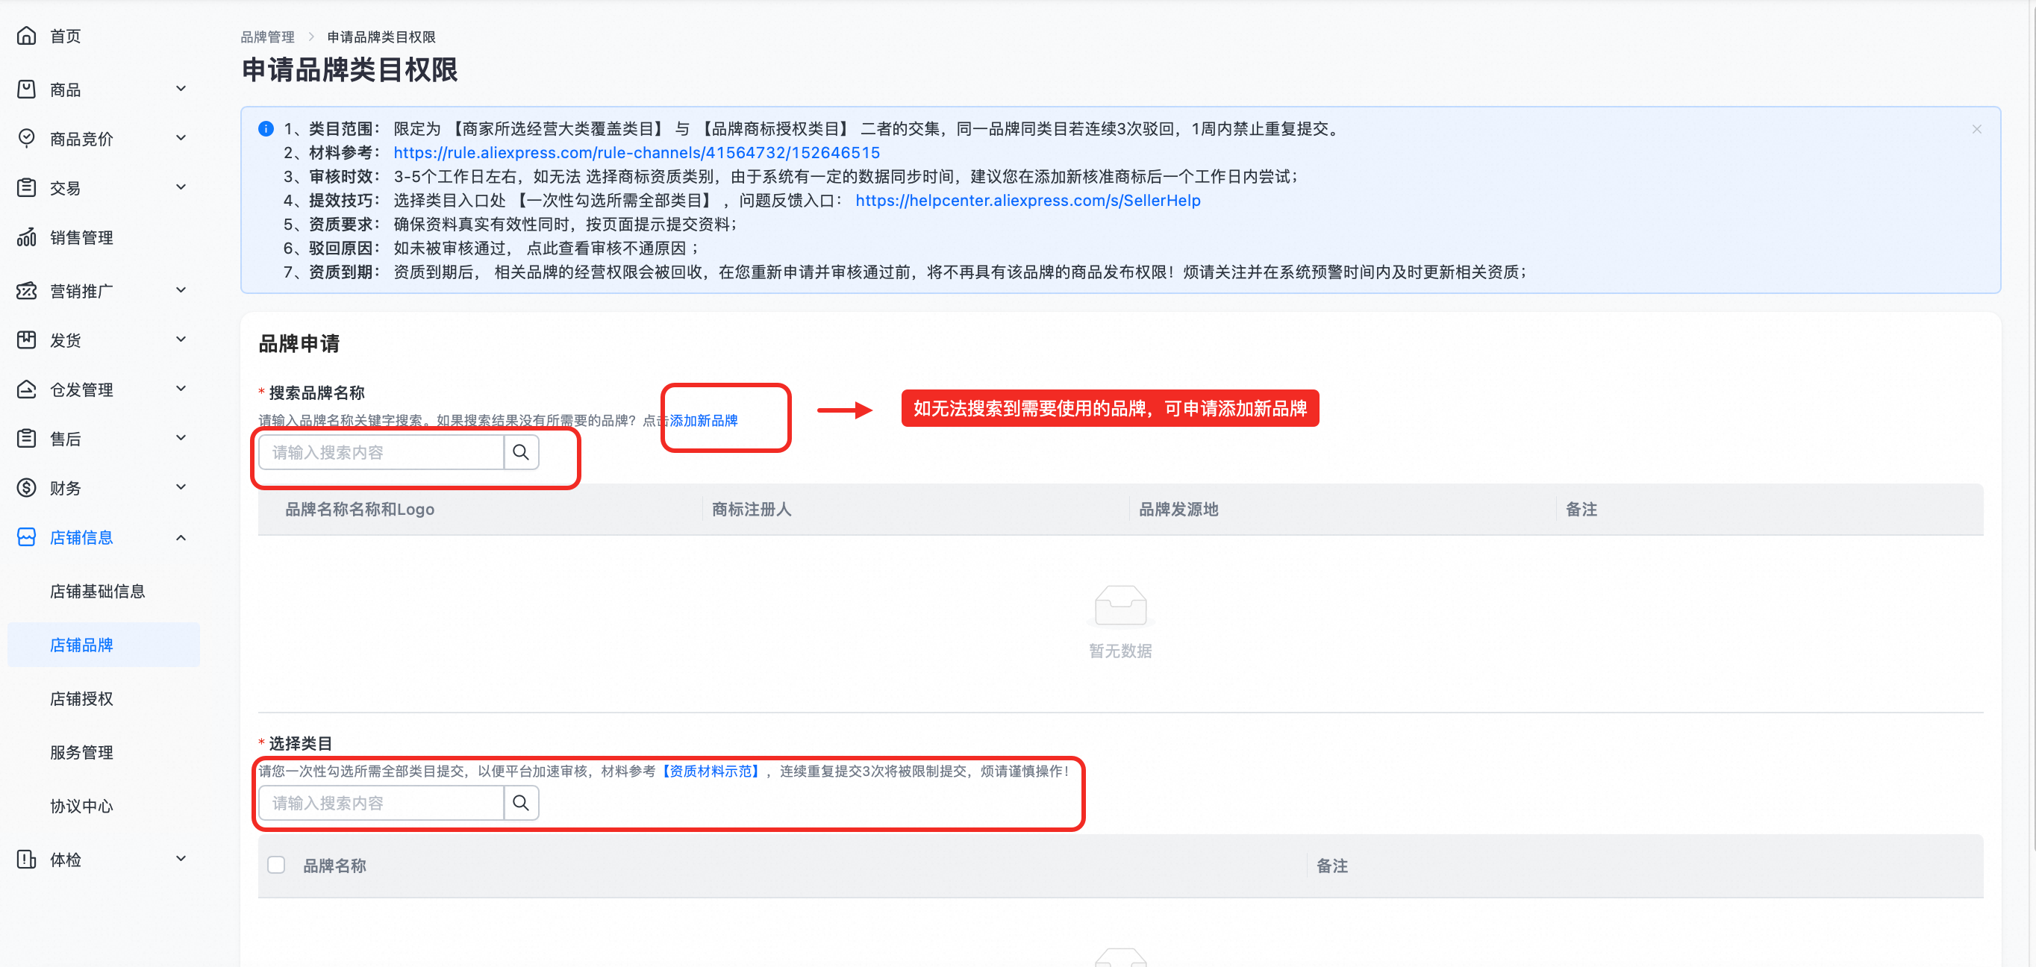Tick the select-all checkbox beside 品牌名称
The image size is (2036, 967).
(276, 865)
